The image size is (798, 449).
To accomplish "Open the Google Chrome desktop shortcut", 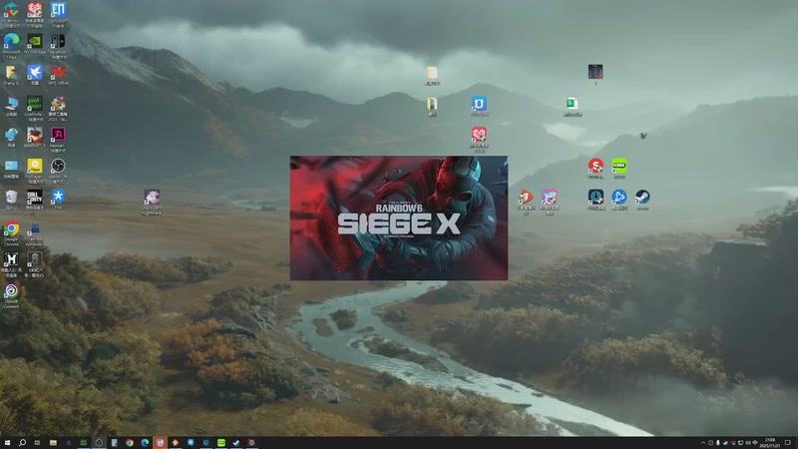I will (11, 228).
